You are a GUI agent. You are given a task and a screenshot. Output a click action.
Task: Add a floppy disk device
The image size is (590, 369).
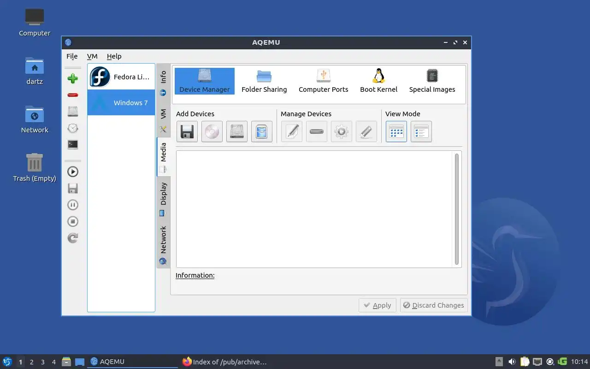[x=187, y=131]
